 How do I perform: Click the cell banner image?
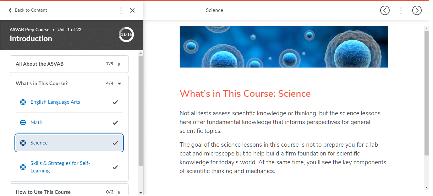click(x=284, y=46)
